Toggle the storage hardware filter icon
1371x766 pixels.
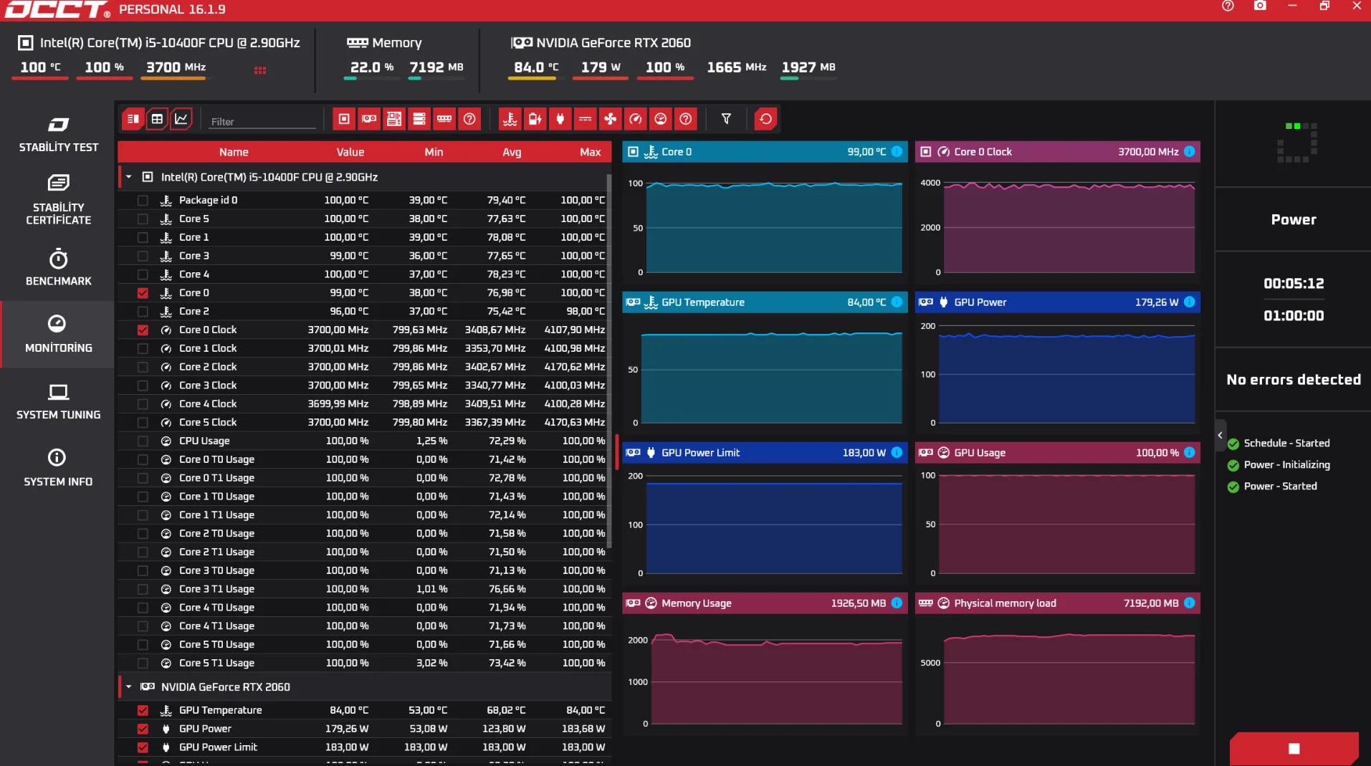click(419, 119)
